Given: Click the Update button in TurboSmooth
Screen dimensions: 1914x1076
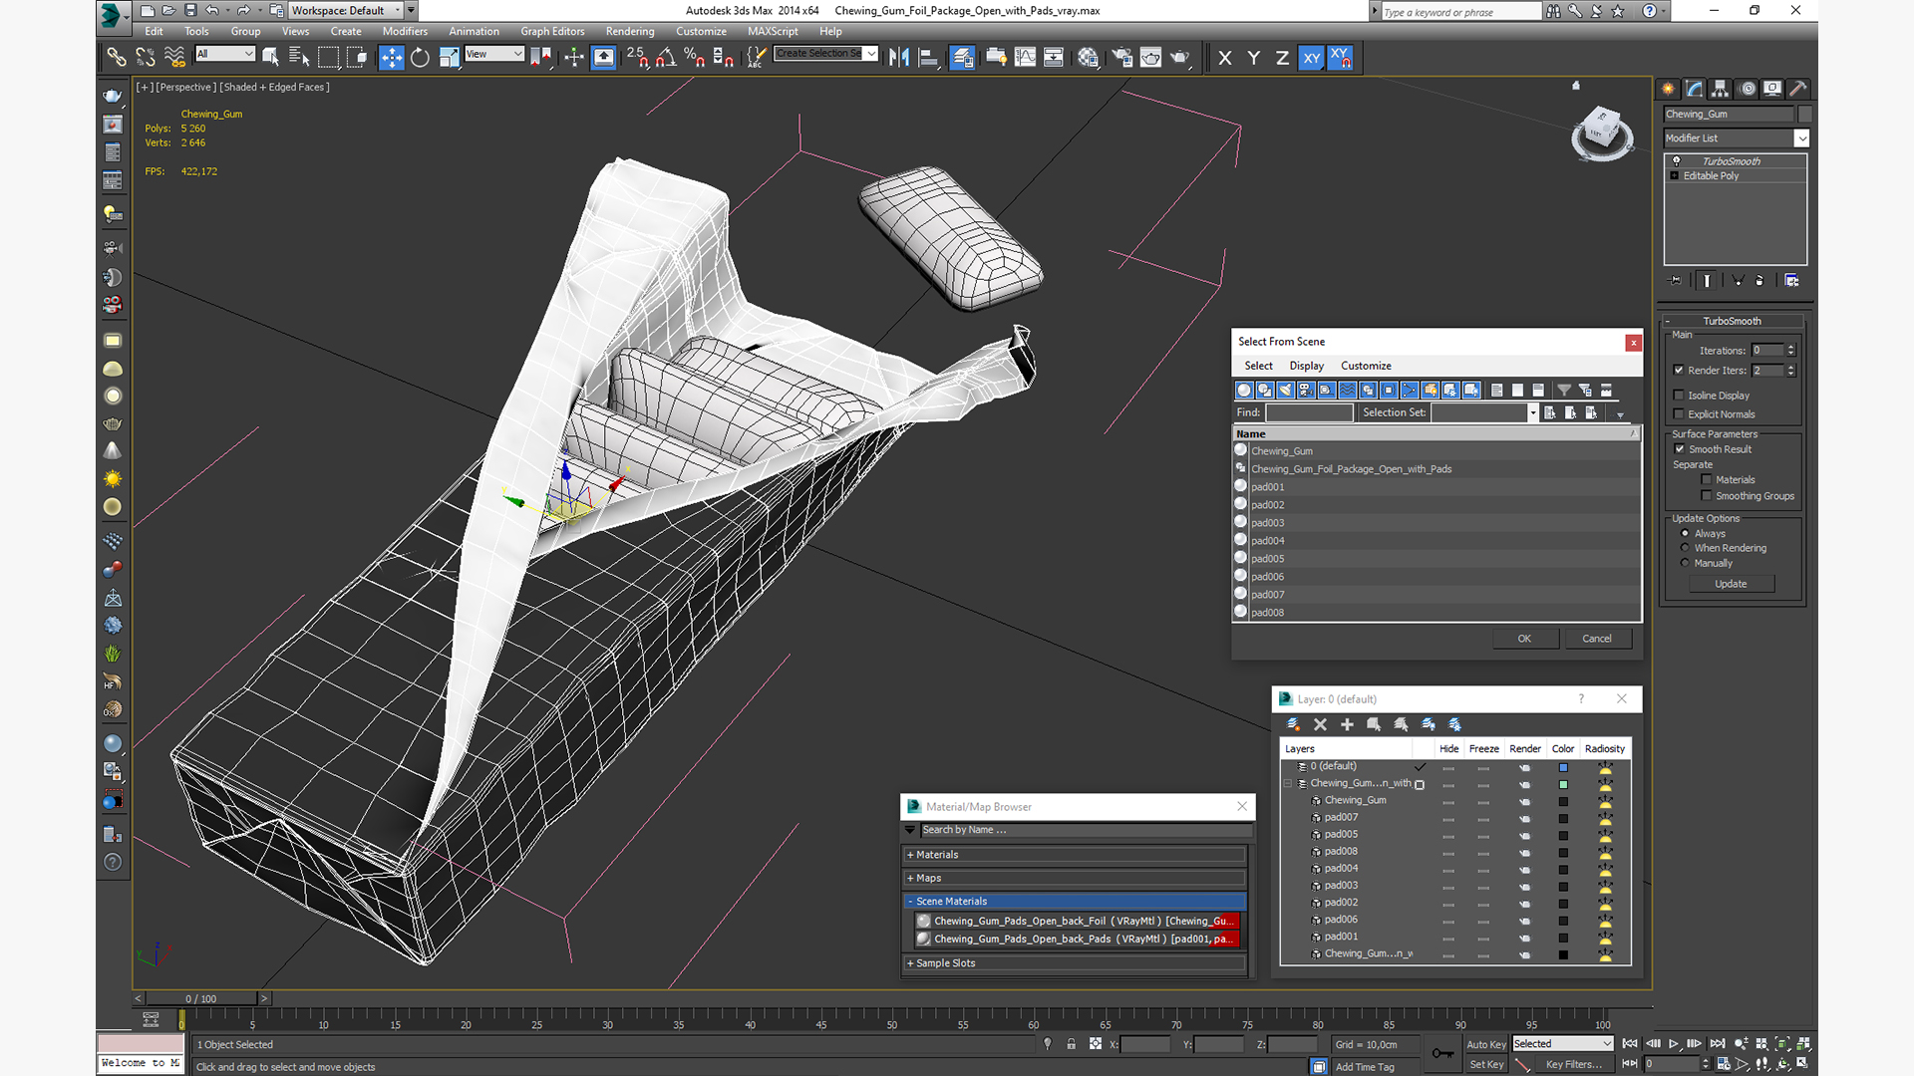Looking at the screenshot, I should [x=1731, y=584].
